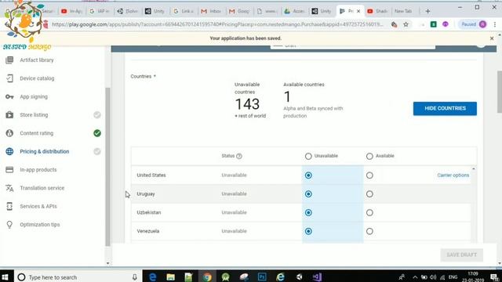Open Unity from the taskbar
502x282 pixels.
(x=299, y=277)
